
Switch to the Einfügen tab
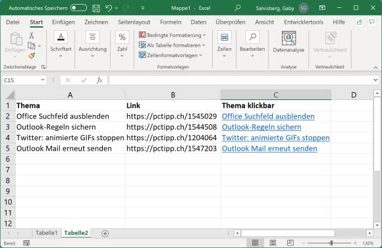tap(63, 22)
